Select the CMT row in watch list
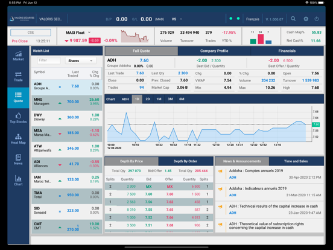The height and width of the screenshot is (250, 333). 67,226
